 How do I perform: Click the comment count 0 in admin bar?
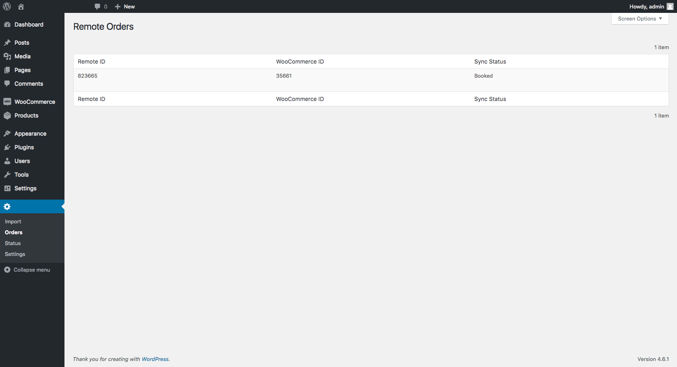106,6
